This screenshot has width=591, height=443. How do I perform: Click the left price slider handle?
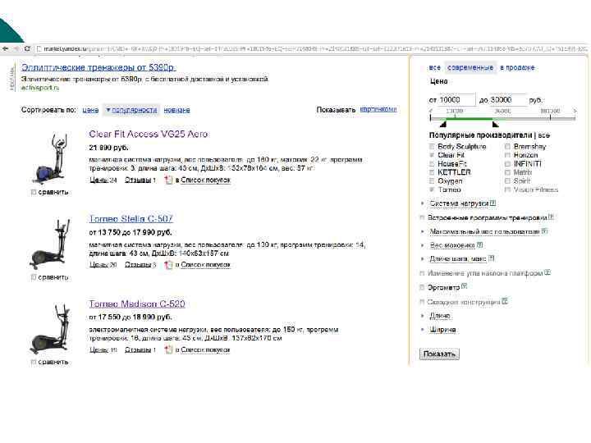pos(443,124)
